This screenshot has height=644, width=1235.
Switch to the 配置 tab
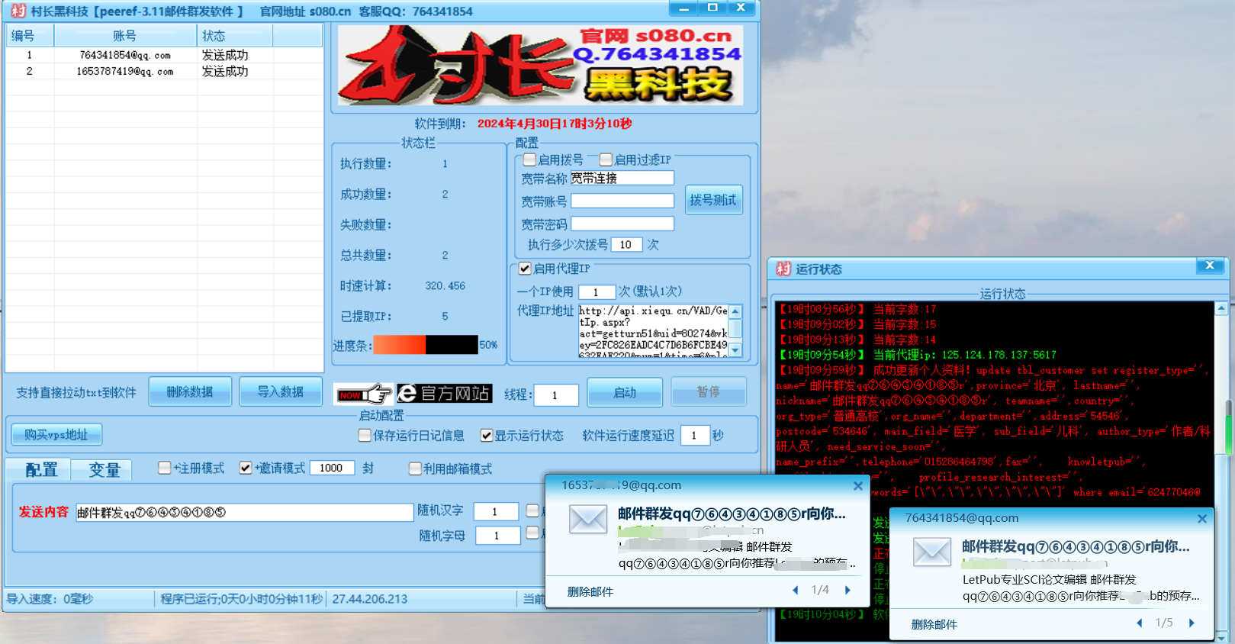[x=38, y=469]
